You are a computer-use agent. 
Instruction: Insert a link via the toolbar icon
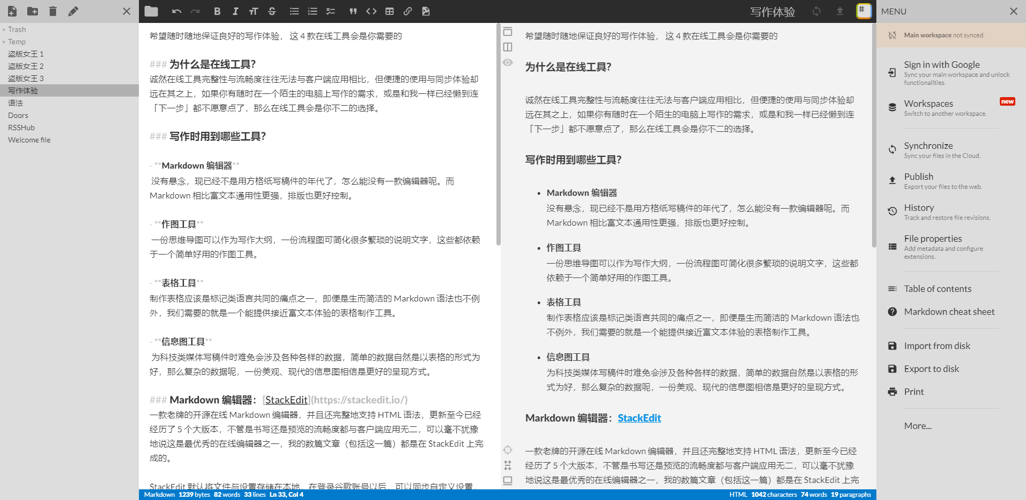(408, 11)
